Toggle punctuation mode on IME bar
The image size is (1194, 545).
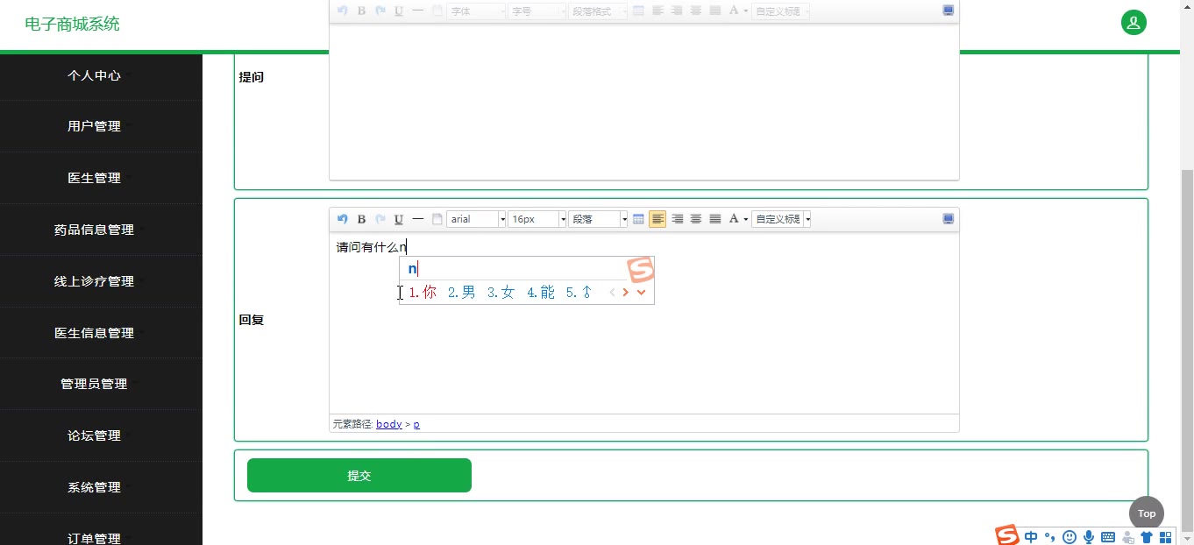(x=1050, y=538)
